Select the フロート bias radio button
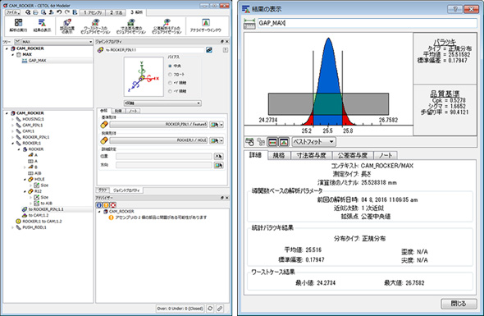 pyautogui.click(x=170, y=75)
